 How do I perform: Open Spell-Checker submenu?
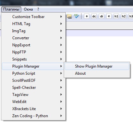[33, 88]
